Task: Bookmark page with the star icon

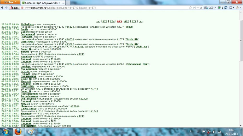Action: pyautogui.click(x=190, y=8)
